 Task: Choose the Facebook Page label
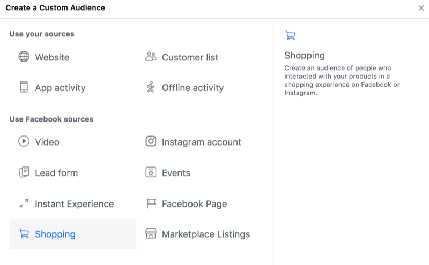coord(194,204)
